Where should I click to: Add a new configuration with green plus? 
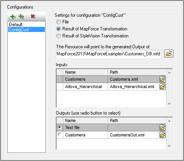(x=12, y=17)
